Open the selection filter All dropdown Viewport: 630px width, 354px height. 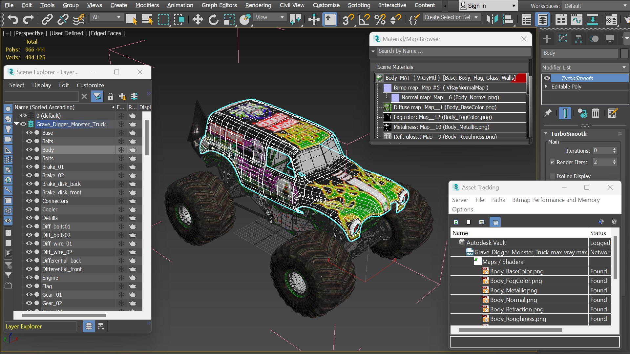[x=106, y=17]
